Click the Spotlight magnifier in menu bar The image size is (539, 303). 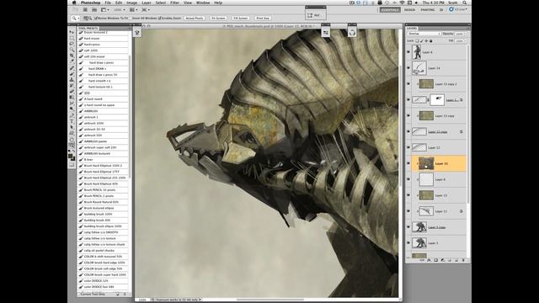[464, 3]
